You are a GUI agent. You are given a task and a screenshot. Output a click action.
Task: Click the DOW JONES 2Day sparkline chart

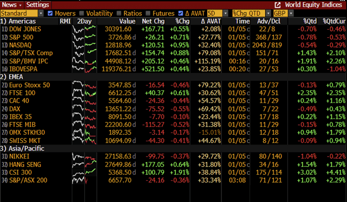(x=84, y=29)
